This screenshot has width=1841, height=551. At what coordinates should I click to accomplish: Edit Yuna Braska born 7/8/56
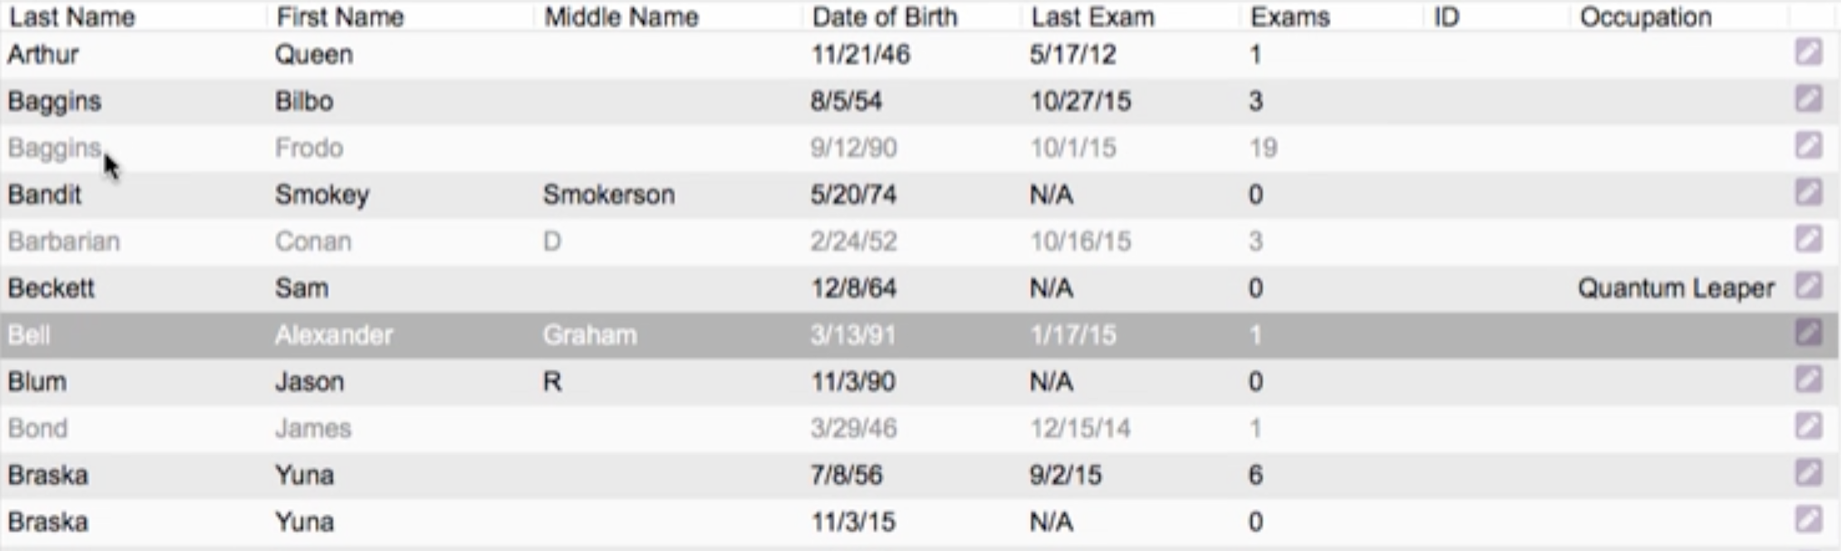pyautogui.click(x=1809, y=473)
